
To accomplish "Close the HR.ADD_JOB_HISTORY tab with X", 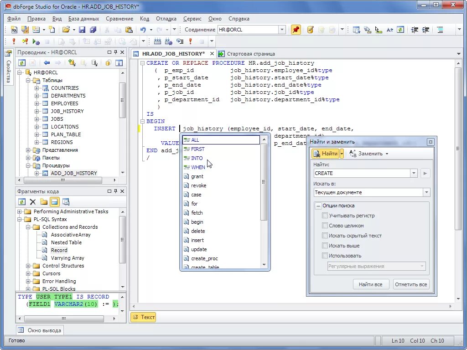I will [212, 54].
